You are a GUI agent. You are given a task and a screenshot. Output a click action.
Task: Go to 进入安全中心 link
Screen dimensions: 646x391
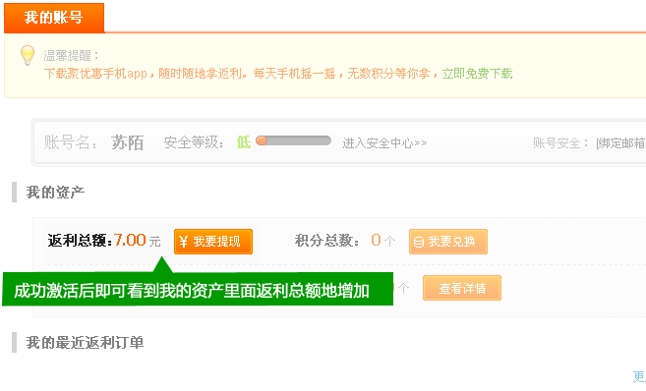point(384,143)
